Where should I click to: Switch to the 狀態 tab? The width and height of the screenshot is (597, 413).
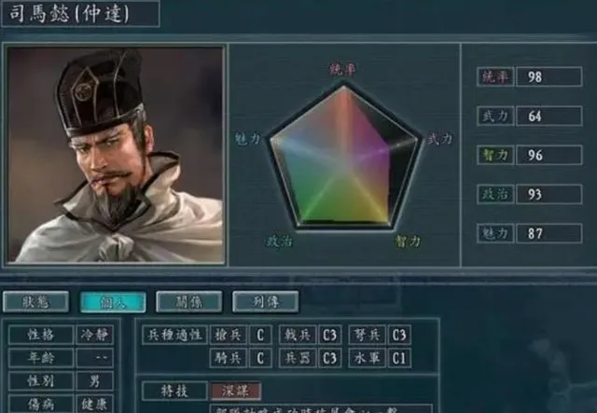pyautogui.click(x=35, y=302)
